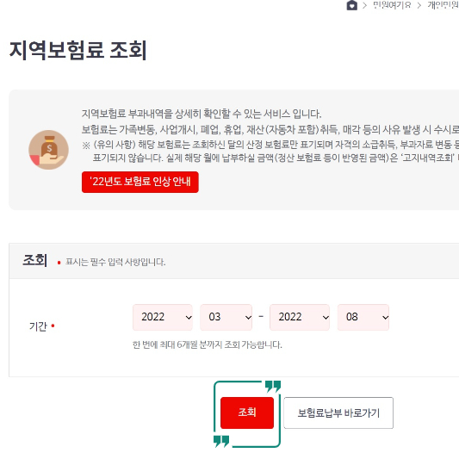
Task: Open end month dropdown showing 08
Action: 363,317
